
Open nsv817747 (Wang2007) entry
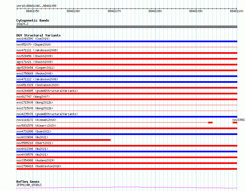33,97
